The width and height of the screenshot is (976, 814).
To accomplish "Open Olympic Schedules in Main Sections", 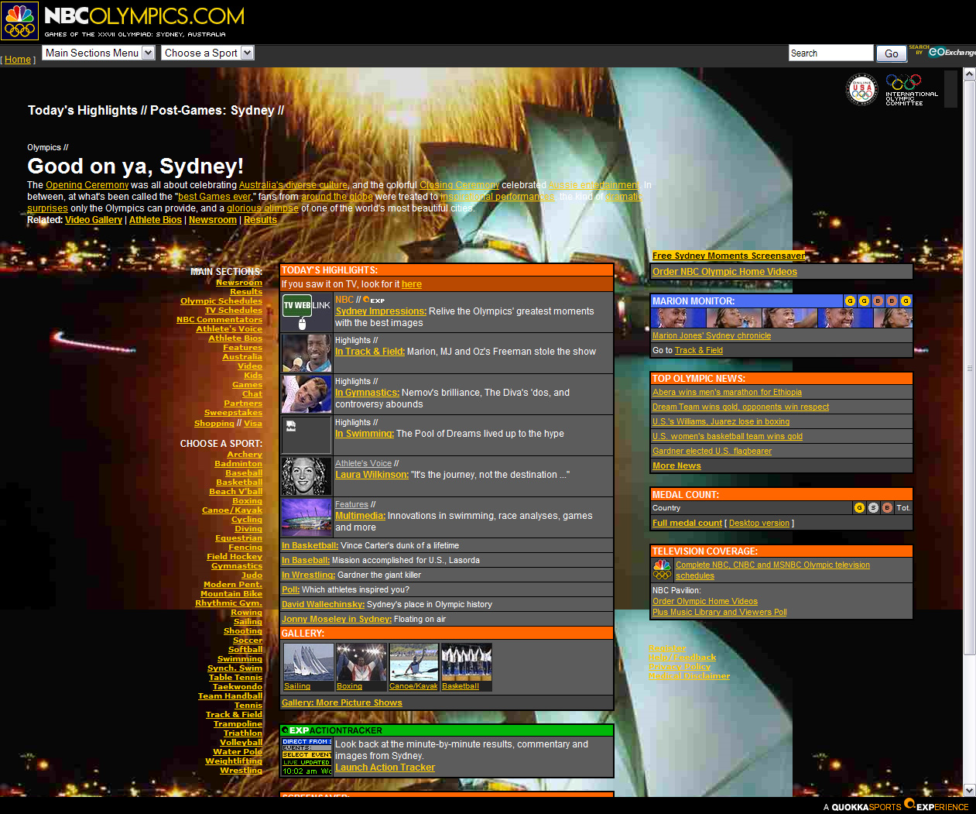I will [221, 301].
